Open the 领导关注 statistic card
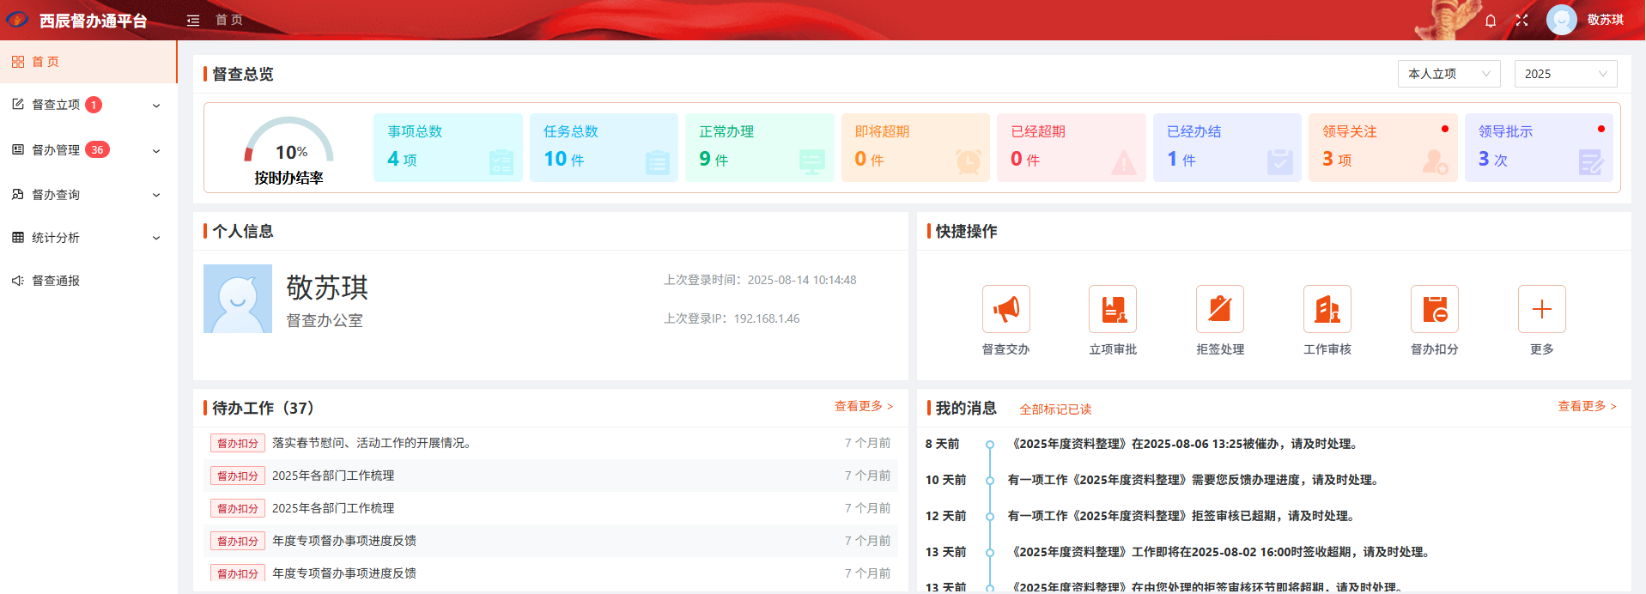The height and width of the screenshot is (594, 1646). point(1382,147)
